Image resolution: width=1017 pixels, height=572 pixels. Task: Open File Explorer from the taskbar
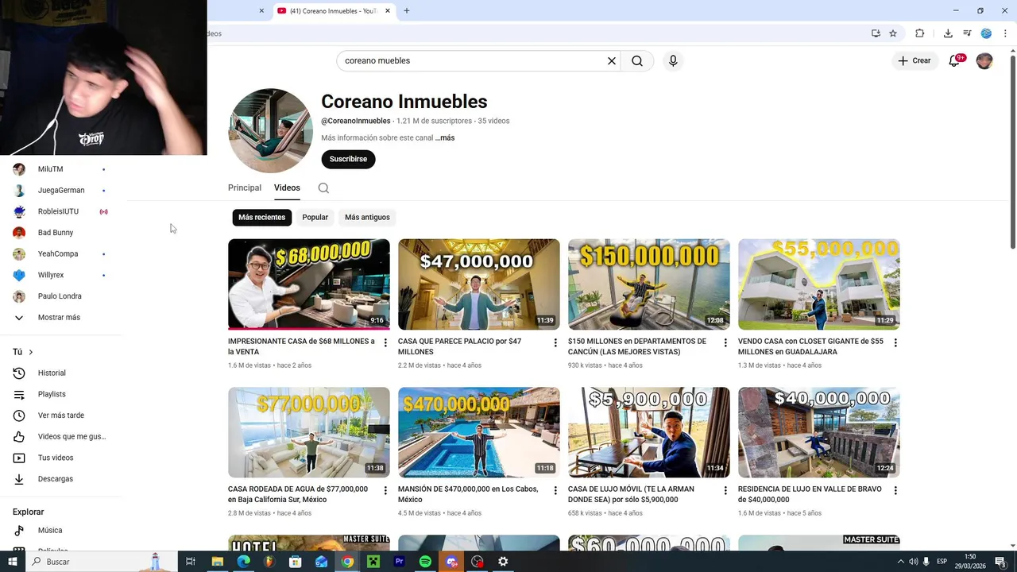tap(217, 562)
